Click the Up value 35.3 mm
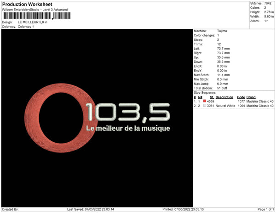This screenshot has width=276, height=213. tap(224, 57)
